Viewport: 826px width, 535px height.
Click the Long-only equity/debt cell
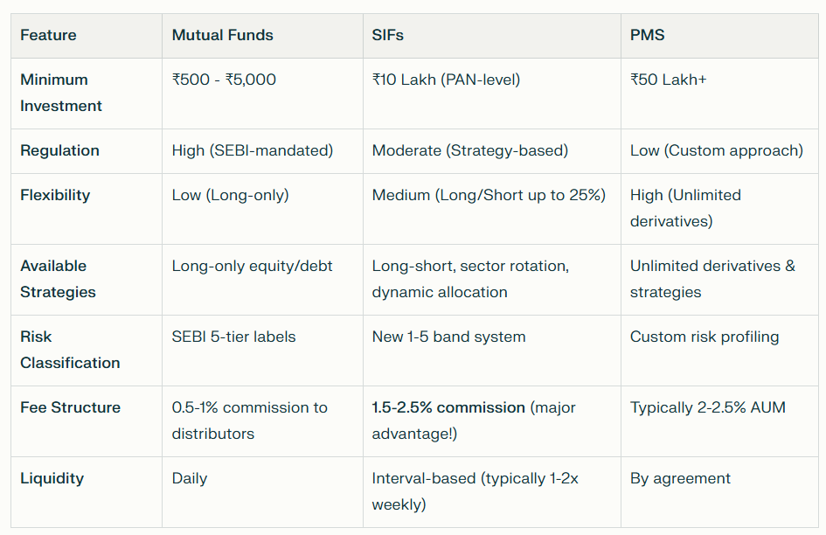pyautogui.click(x=252, y=266)
